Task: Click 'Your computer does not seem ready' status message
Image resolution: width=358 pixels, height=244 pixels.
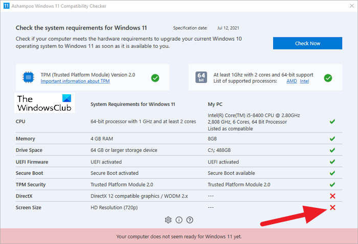Action: tap(179, 236)
